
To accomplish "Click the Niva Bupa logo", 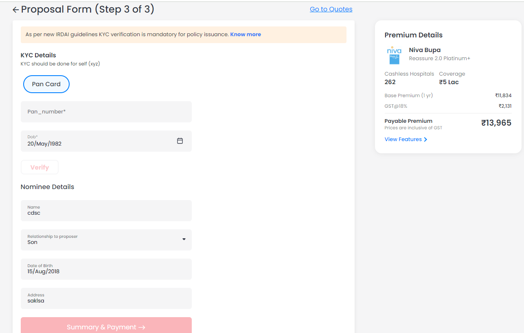I will 394,55.
